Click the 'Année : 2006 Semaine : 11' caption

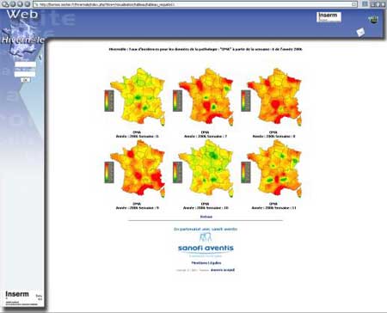pos(273,208)
